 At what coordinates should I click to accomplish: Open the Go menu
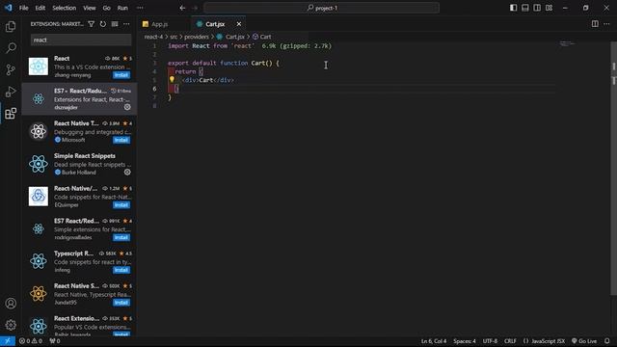pyautogui.click(x=107, y=8)
